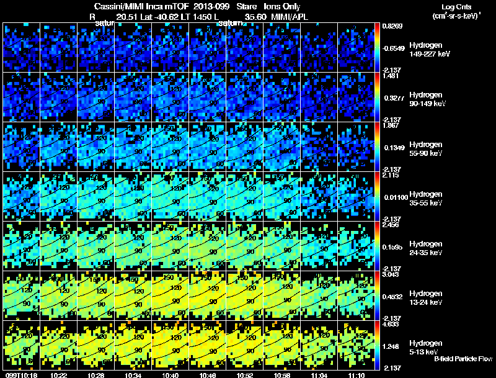Click the -0.6549 color scale midpoint value
Image resolution: width=496 pixels, height=378 pixels.
pyautogui.click(x=393, y=48)
